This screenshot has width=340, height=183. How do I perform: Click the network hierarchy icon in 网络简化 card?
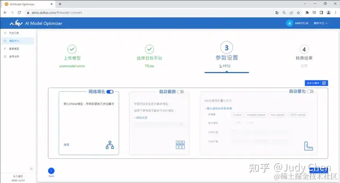coord(110,145)
